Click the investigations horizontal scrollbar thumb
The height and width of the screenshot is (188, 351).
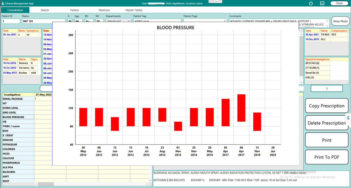point(46,184)
